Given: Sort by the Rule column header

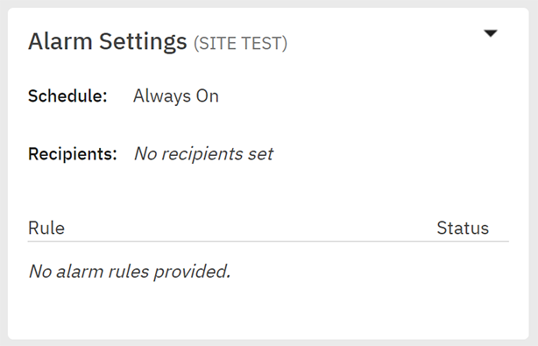Looking at the screenshot, I should (46, 228).
